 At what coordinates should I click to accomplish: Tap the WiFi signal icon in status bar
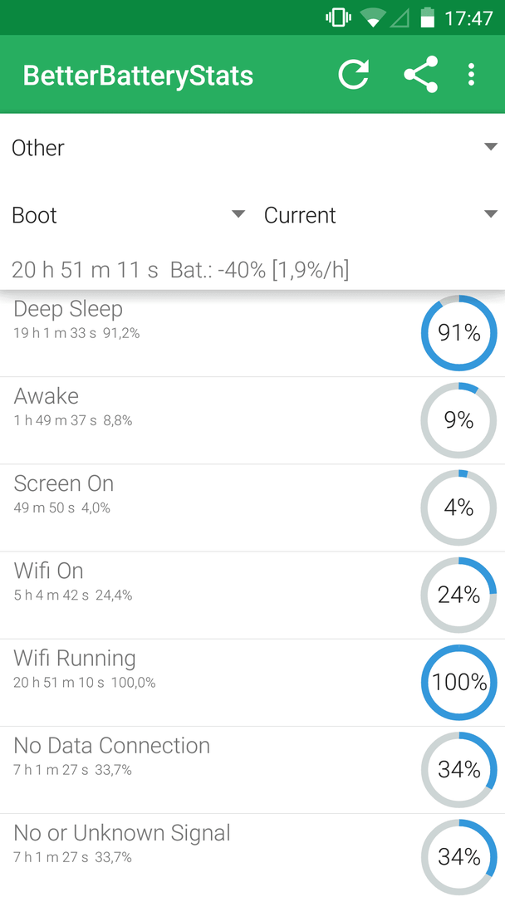pyautogui.click(x=373, y=18)
